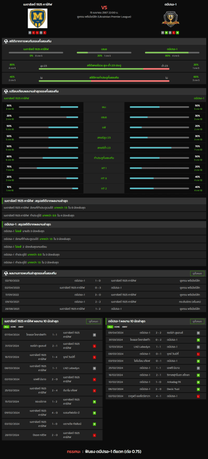Viewport: 208px width, 459px height.
Task: Click the HT 2 comparison row label
Action: (104, 189)
